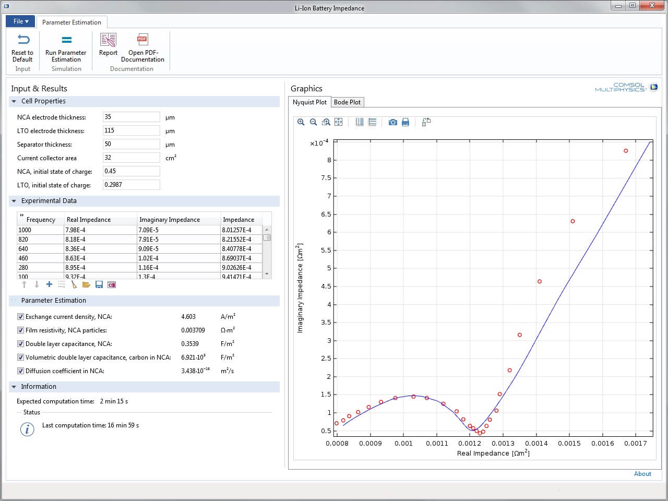
Task: Click the NCA electrode thickness field
Action: (x=131, y=117)
